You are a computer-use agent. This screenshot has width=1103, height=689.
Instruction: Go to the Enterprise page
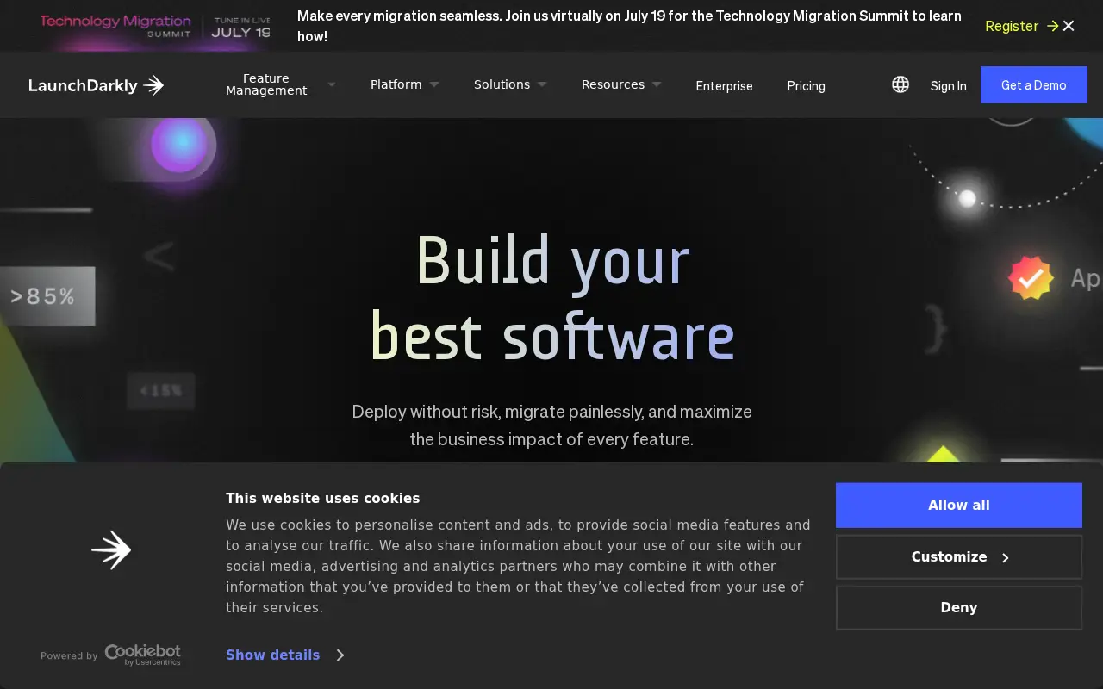724,86
